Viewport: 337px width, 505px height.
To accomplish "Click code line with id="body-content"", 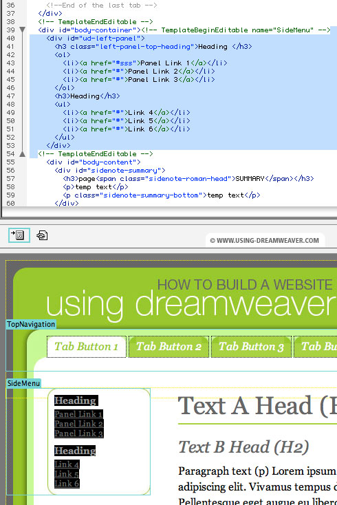I will 94,162.
